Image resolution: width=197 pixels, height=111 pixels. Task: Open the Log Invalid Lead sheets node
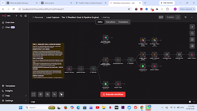pyautogui.click(x=106, y=84)
